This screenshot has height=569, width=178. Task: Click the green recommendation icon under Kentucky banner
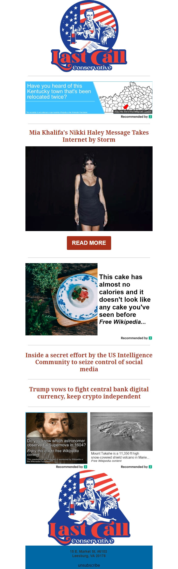point(150,117)
